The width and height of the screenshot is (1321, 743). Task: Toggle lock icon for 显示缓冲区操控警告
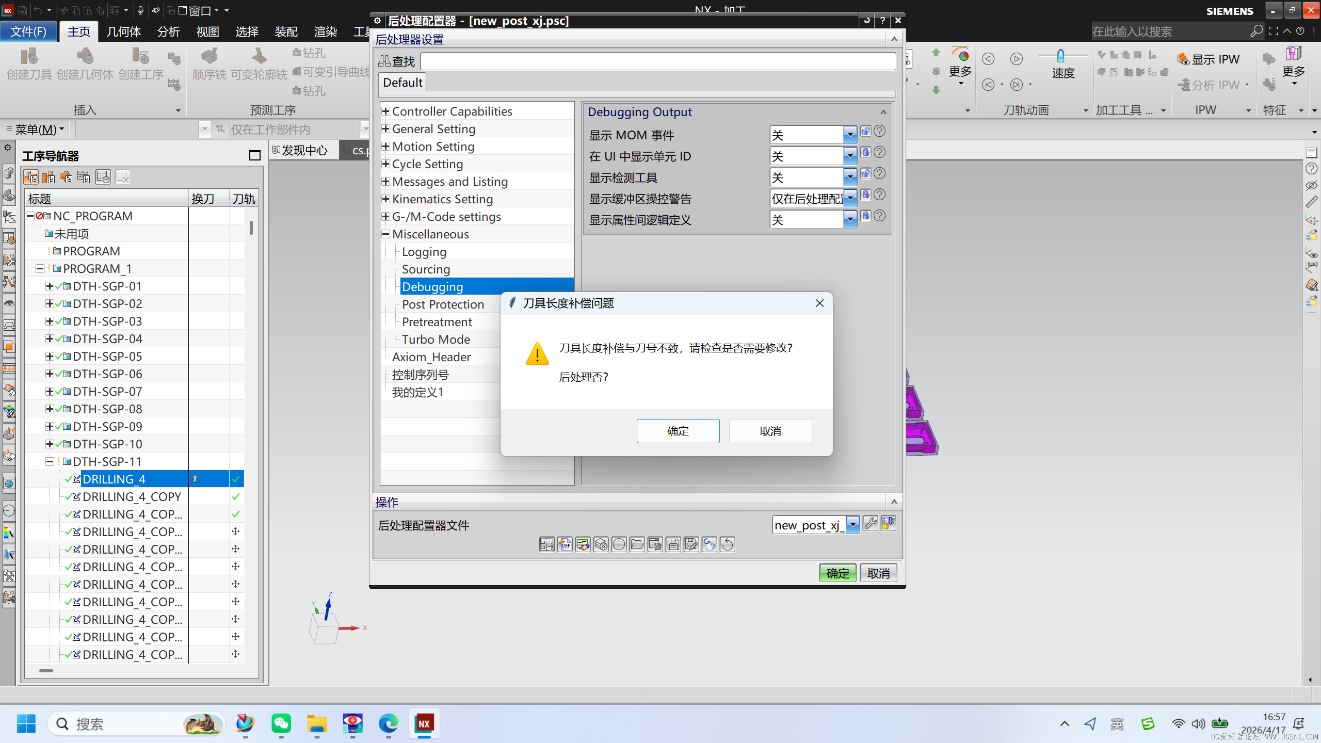point(866,195)
